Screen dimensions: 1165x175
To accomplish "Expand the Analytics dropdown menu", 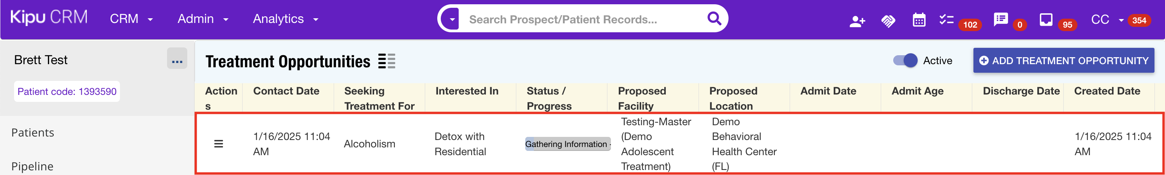I will pyautogui.click(x=285, y=19).
